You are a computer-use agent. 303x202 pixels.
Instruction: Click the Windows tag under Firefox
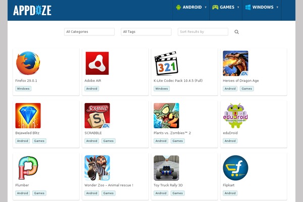23,89
